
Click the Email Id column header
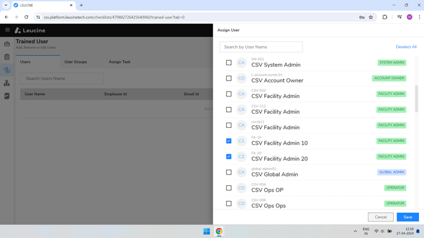coord(191,94)
